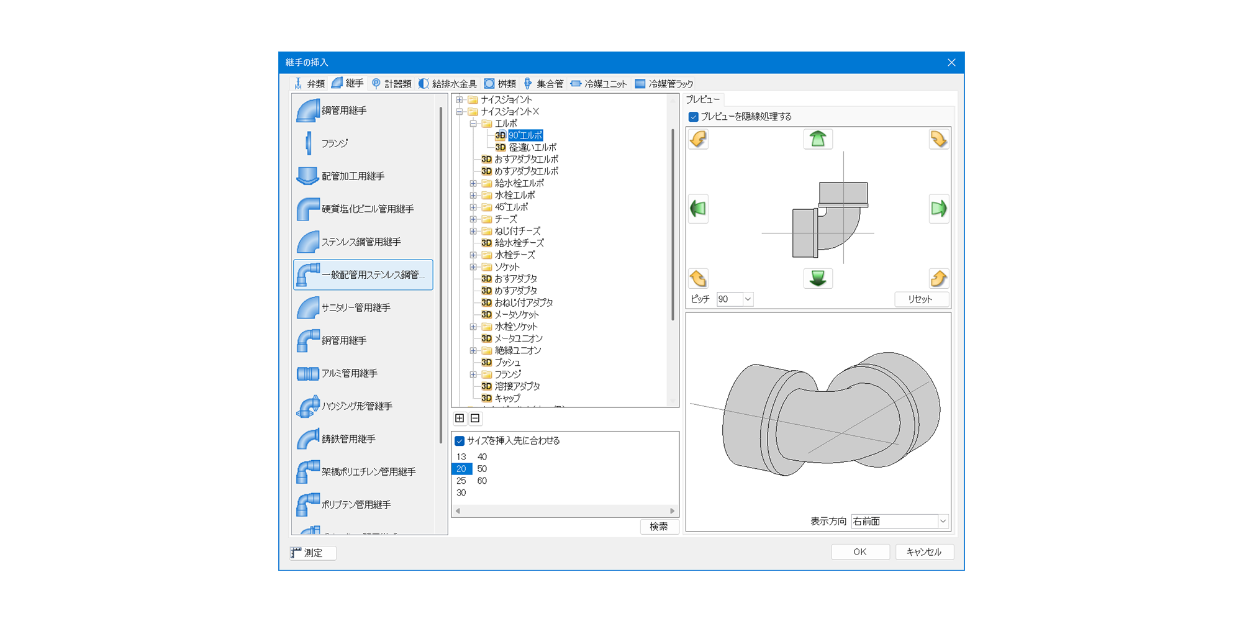This screenshot has width=1242, height=621.
Task: Select ハウジング形管継手 category icon
Action: [308, 406]
